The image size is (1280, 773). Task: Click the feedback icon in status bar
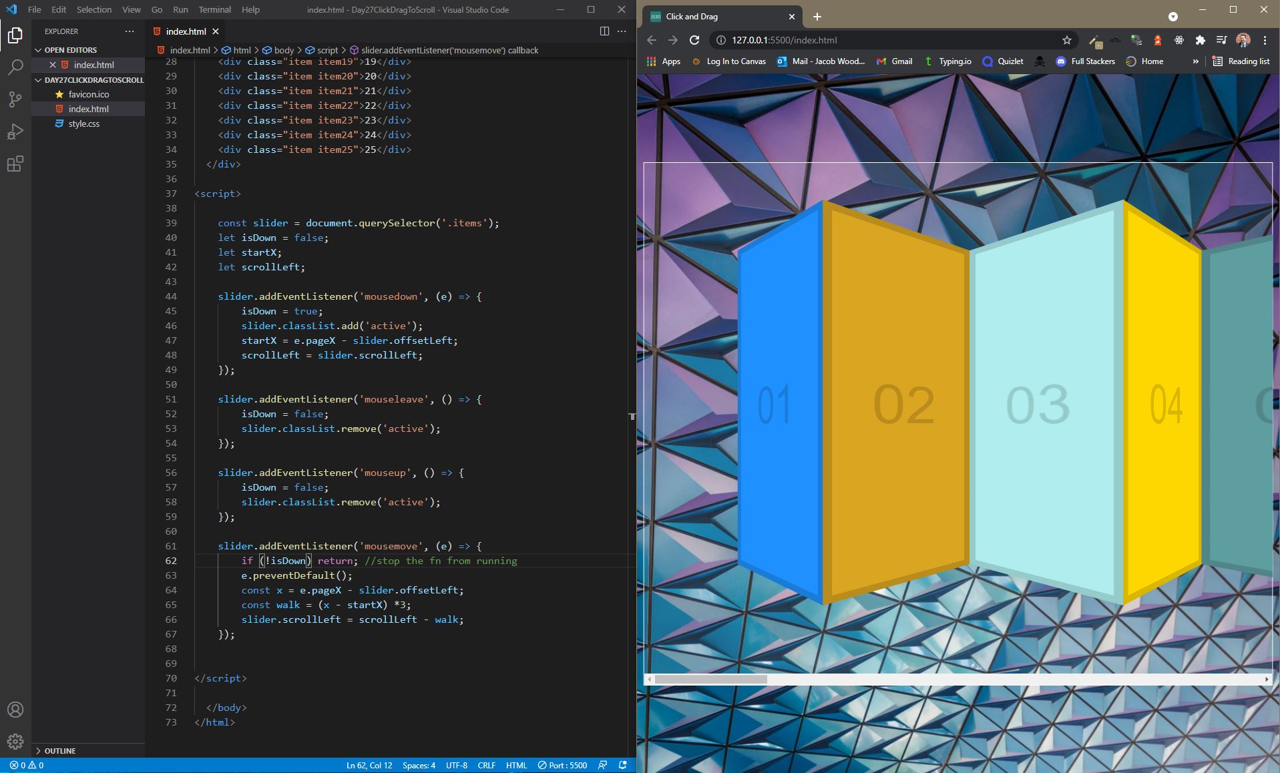pyautogui.click(x=603, y=765)
